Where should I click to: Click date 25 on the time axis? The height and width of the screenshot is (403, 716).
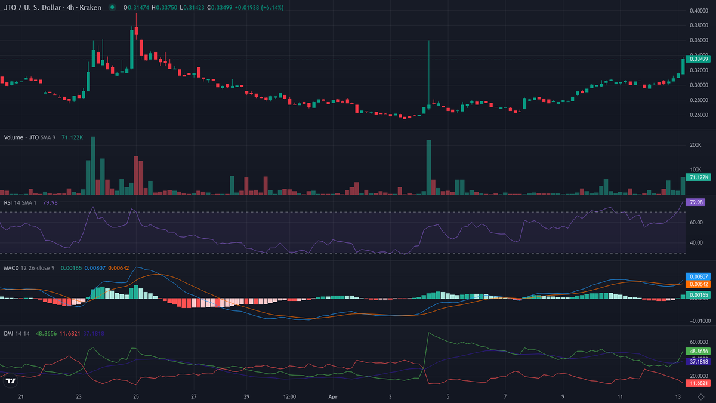(x=136, y=396)
